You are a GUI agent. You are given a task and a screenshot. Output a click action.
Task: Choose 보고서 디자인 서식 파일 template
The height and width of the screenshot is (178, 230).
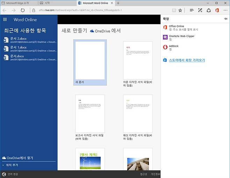pos(90,118)
